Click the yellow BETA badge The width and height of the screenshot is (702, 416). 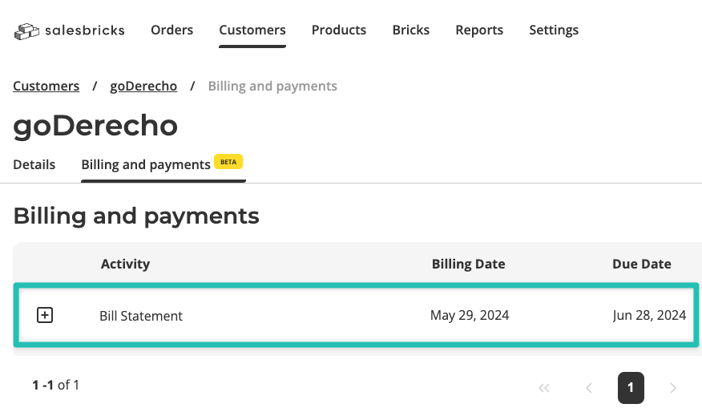click(228, 162)
